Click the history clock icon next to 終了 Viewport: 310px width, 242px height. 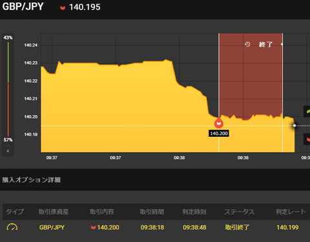tap(247, 45)
